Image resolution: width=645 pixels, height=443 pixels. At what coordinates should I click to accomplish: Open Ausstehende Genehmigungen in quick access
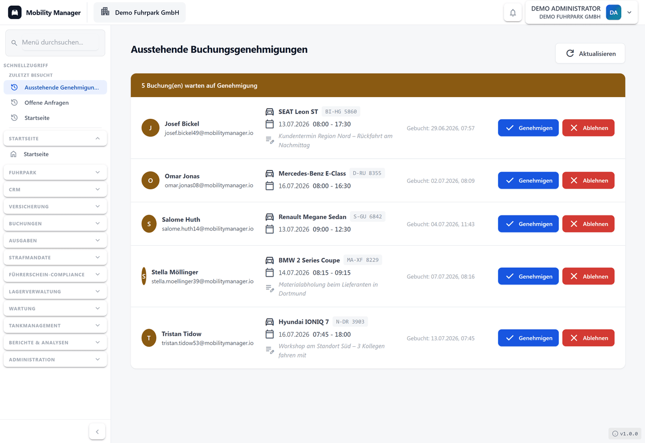(x=55, y=88)
